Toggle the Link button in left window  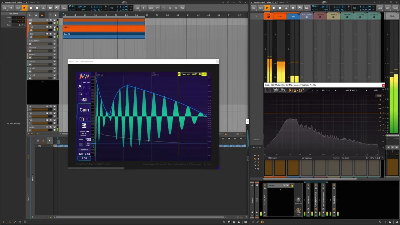click(x=64, y=8)
